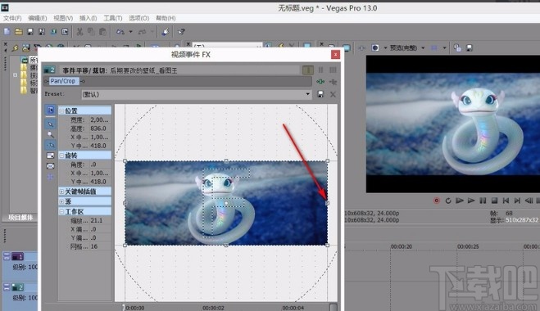Click the 宽度 value field

100,119
